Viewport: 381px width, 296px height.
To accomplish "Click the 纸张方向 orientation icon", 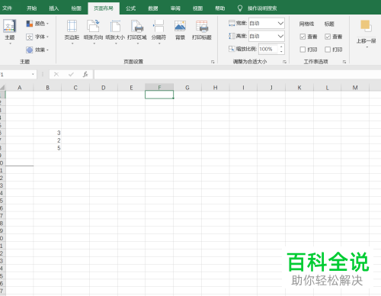I will [x=93, y=26].
